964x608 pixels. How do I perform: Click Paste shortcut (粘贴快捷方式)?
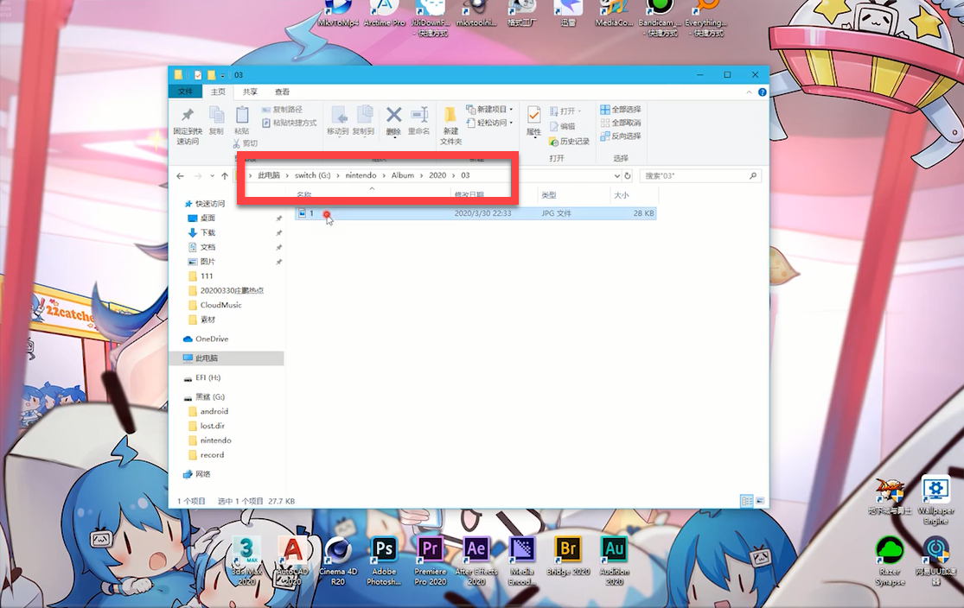(289, 123)
